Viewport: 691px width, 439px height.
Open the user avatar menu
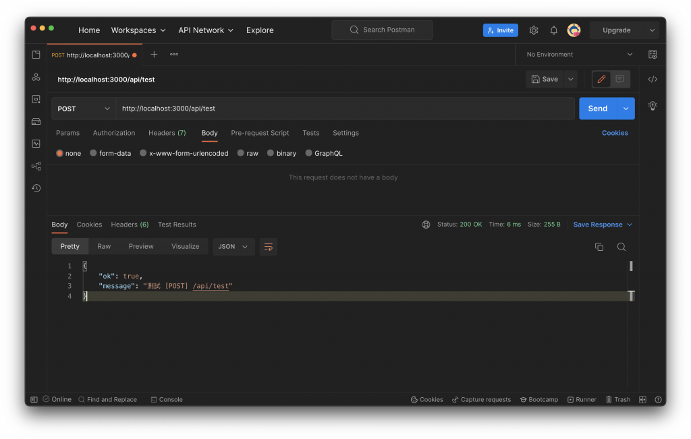pos(574,30)
